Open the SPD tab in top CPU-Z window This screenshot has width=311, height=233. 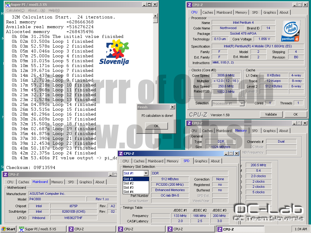point(255,12)
